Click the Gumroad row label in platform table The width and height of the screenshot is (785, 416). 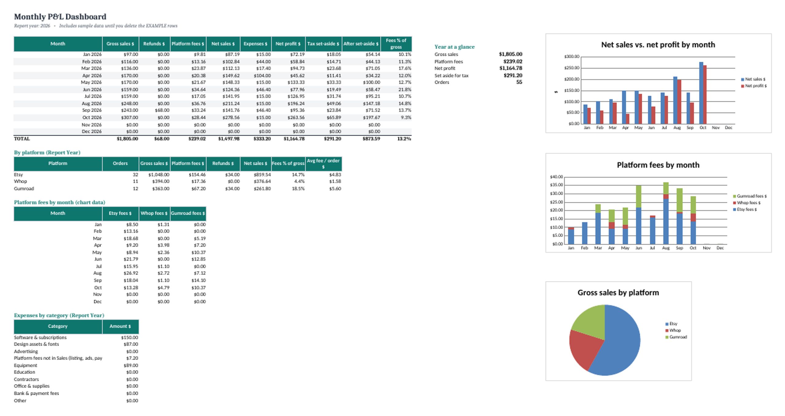click(x=24, y=189)
